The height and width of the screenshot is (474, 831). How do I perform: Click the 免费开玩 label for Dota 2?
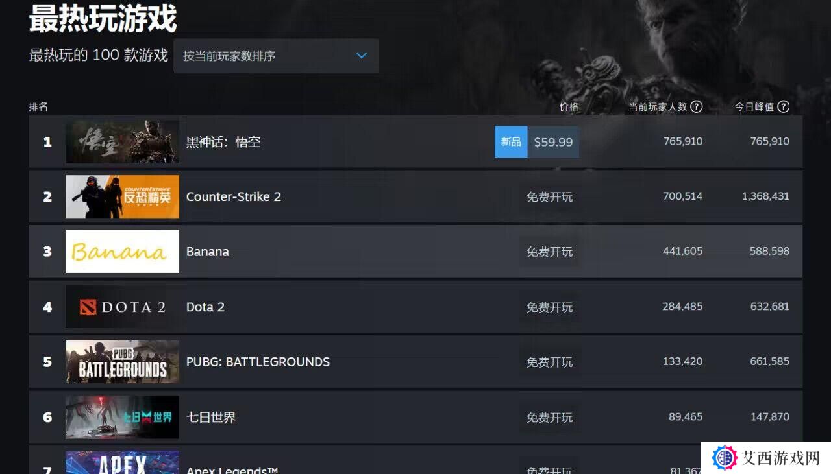pyautogui.click(x=549, y=307)
